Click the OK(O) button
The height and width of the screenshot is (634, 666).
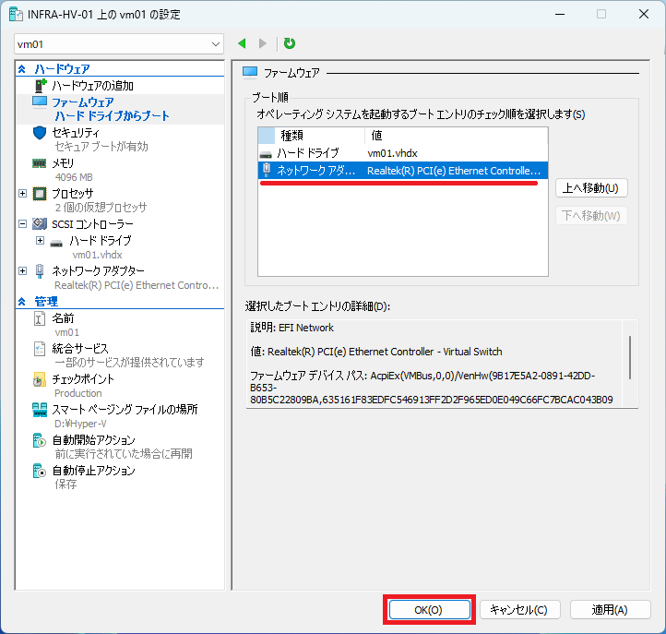point(429,610)
